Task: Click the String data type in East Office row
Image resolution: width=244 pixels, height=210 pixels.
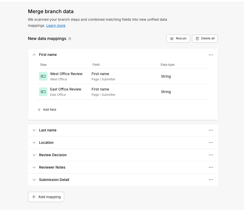Action: 166,92
